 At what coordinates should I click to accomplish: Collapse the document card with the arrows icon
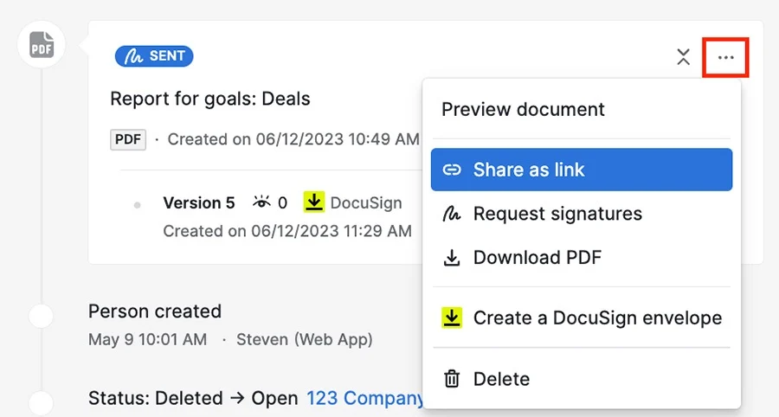click(x=683, y=57)
